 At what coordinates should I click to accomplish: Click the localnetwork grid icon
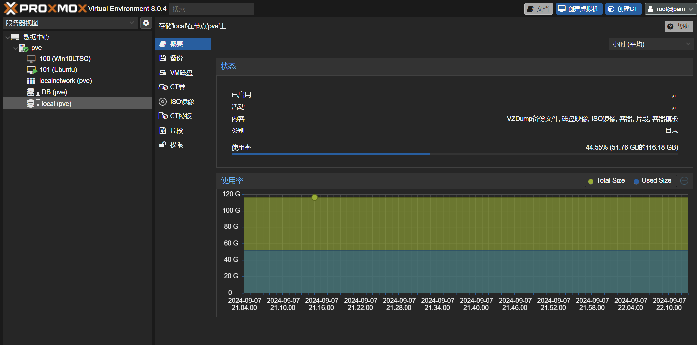click(x=31, y=81)
